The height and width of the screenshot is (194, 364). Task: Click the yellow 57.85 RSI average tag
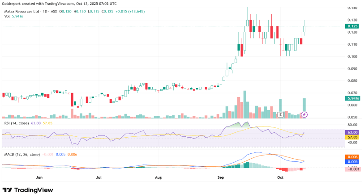(352, 138)
